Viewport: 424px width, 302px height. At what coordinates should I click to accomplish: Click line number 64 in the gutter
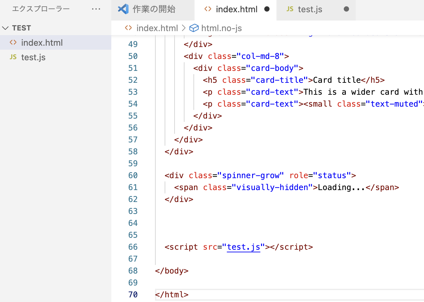(133, 223)
